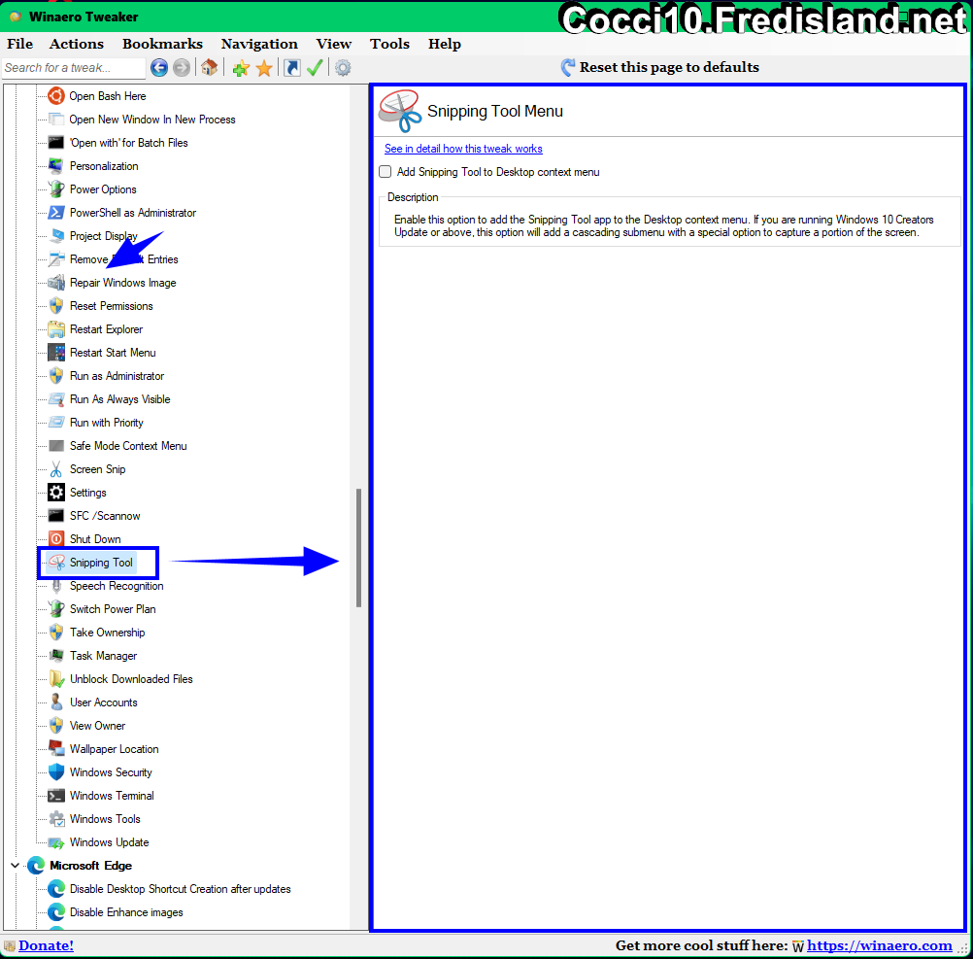Screen dimensions: 973x959
Task: Enable Add Snipping Tool to Desktop context menu
Action: pos(386,172)
